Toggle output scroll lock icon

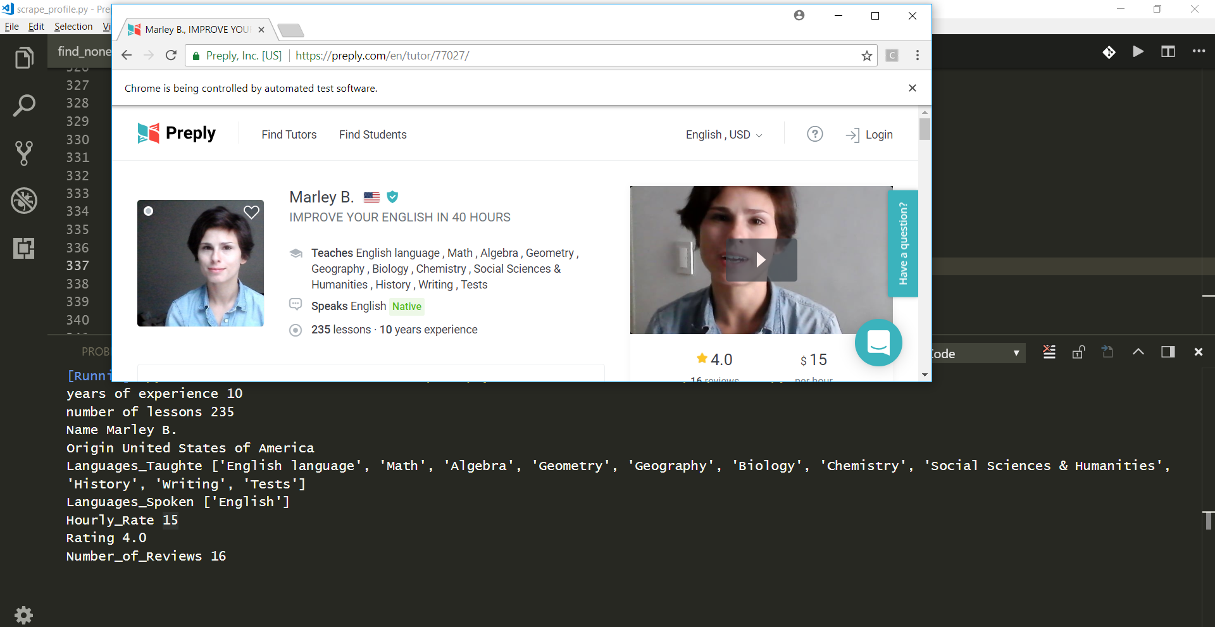(x=1079, y=352)
